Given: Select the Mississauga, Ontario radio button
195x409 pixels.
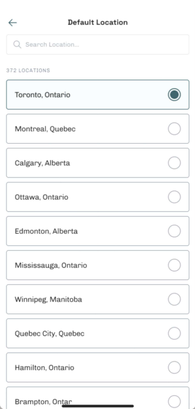Looking at the screenshot, I should click(174, 265).
